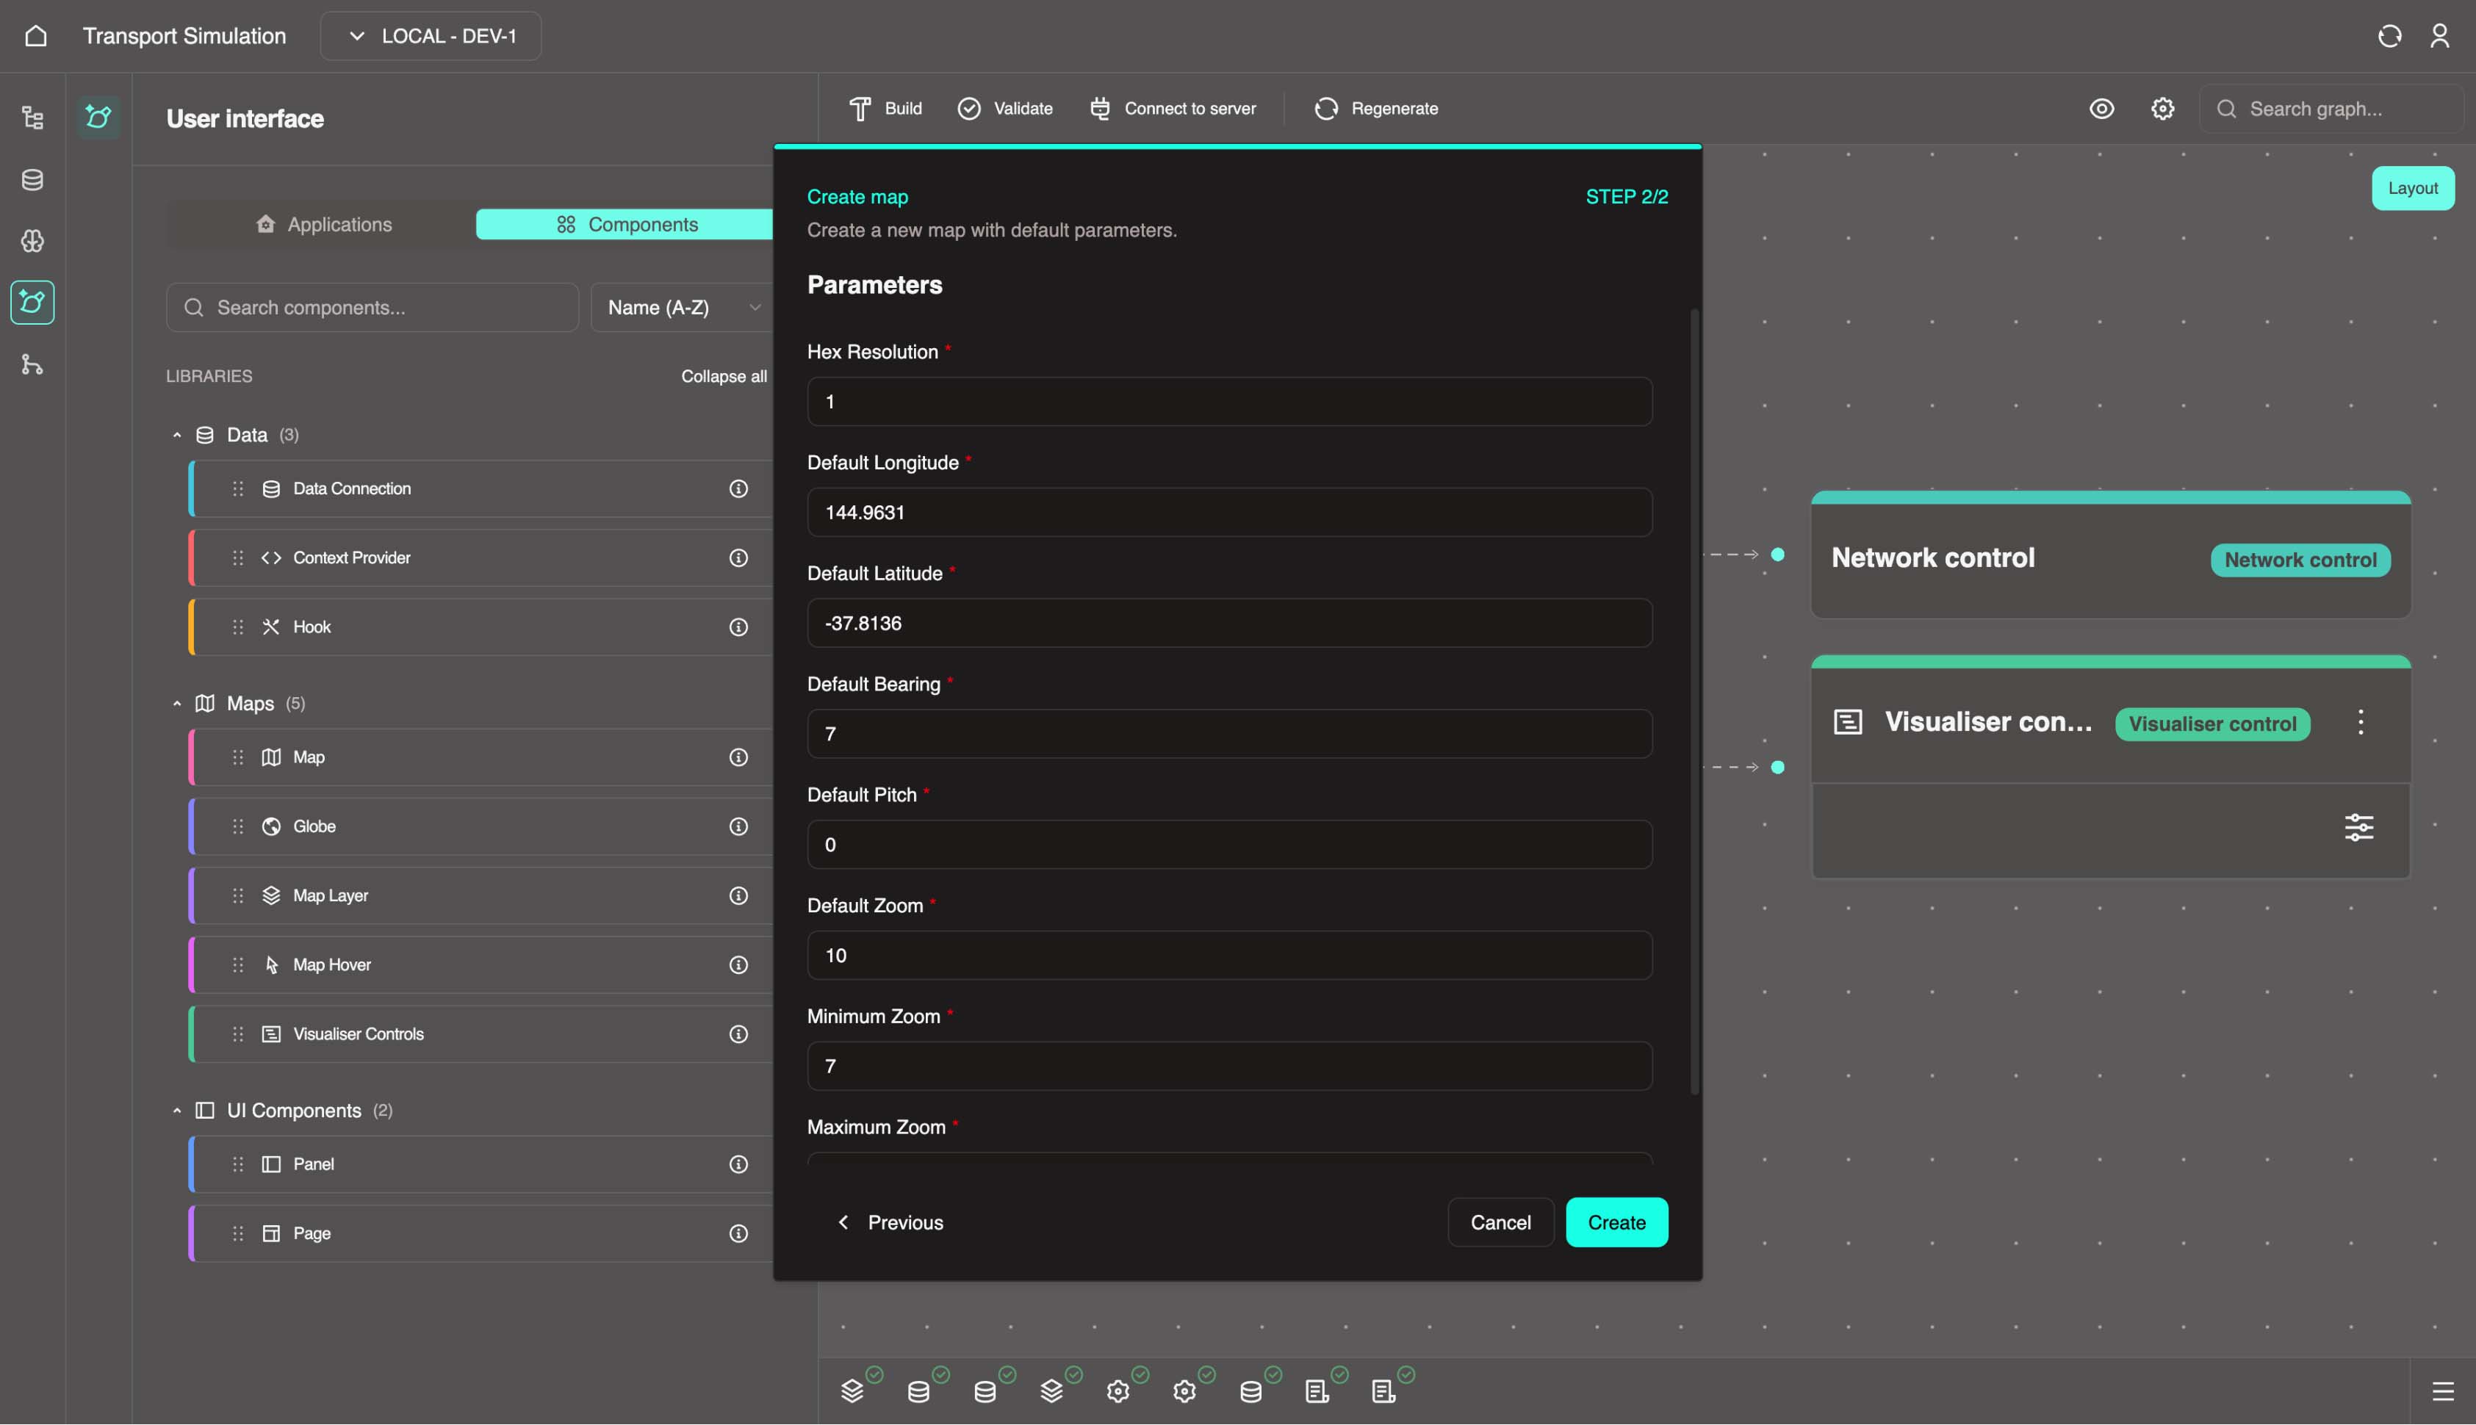Image resolution: width=2476 pixels, height=1425 pixels.
Task: Click the Default Longitude input
Action: click(1229, 512)
